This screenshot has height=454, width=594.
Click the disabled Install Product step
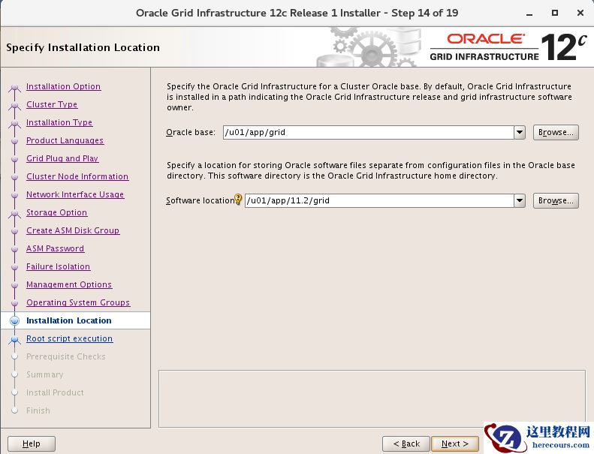pos(55,392)
